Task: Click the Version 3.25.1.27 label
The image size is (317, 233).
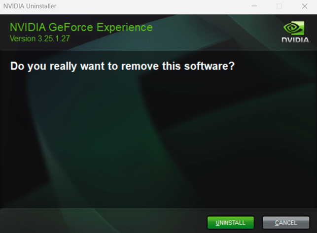Action: (x=39, y=38)
